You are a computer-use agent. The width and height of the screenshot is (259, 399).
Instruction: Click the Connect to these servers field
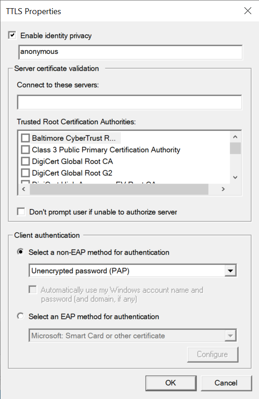129,102
